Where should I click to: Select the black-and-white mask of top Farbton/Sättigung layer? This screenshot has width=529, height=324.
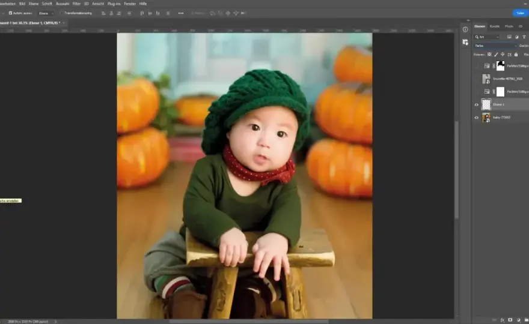501,66
